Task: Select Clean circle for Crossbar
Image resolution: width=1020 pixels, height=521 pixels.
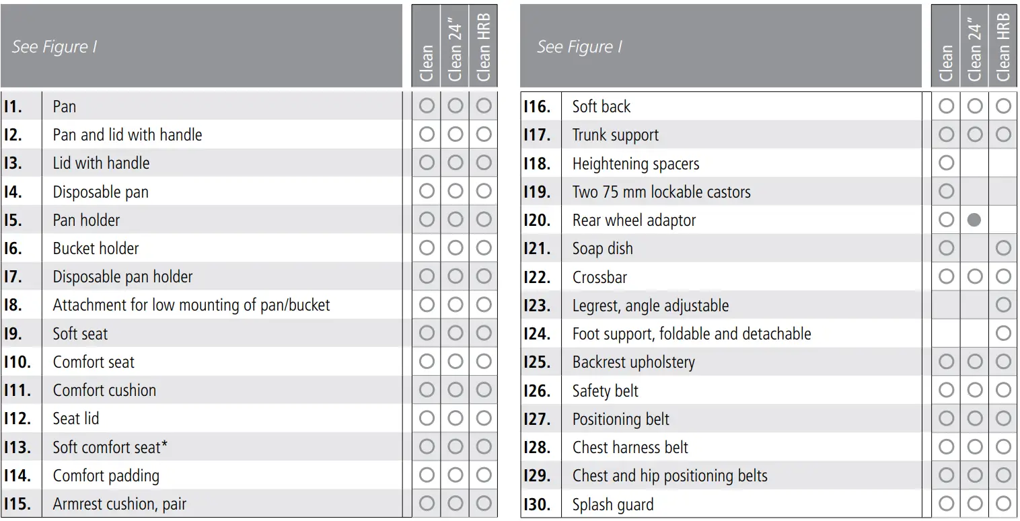Action: pos(946,276)
